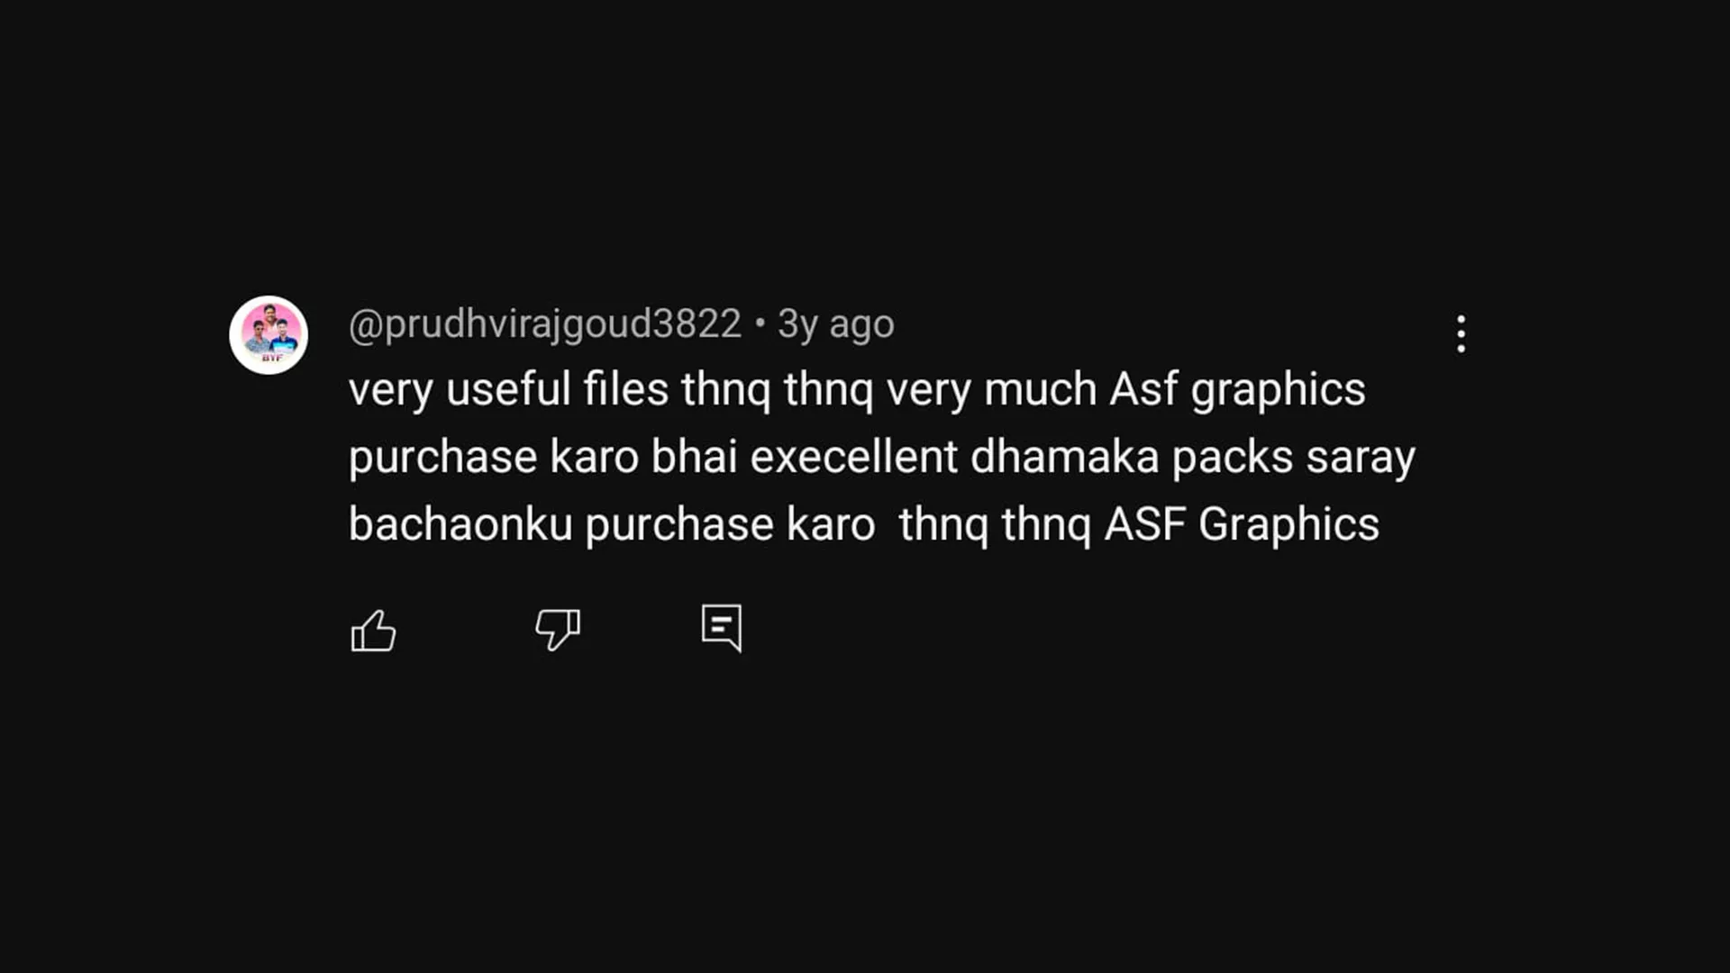
Task: Click the word "useful" in the comment
Action: 508,390
